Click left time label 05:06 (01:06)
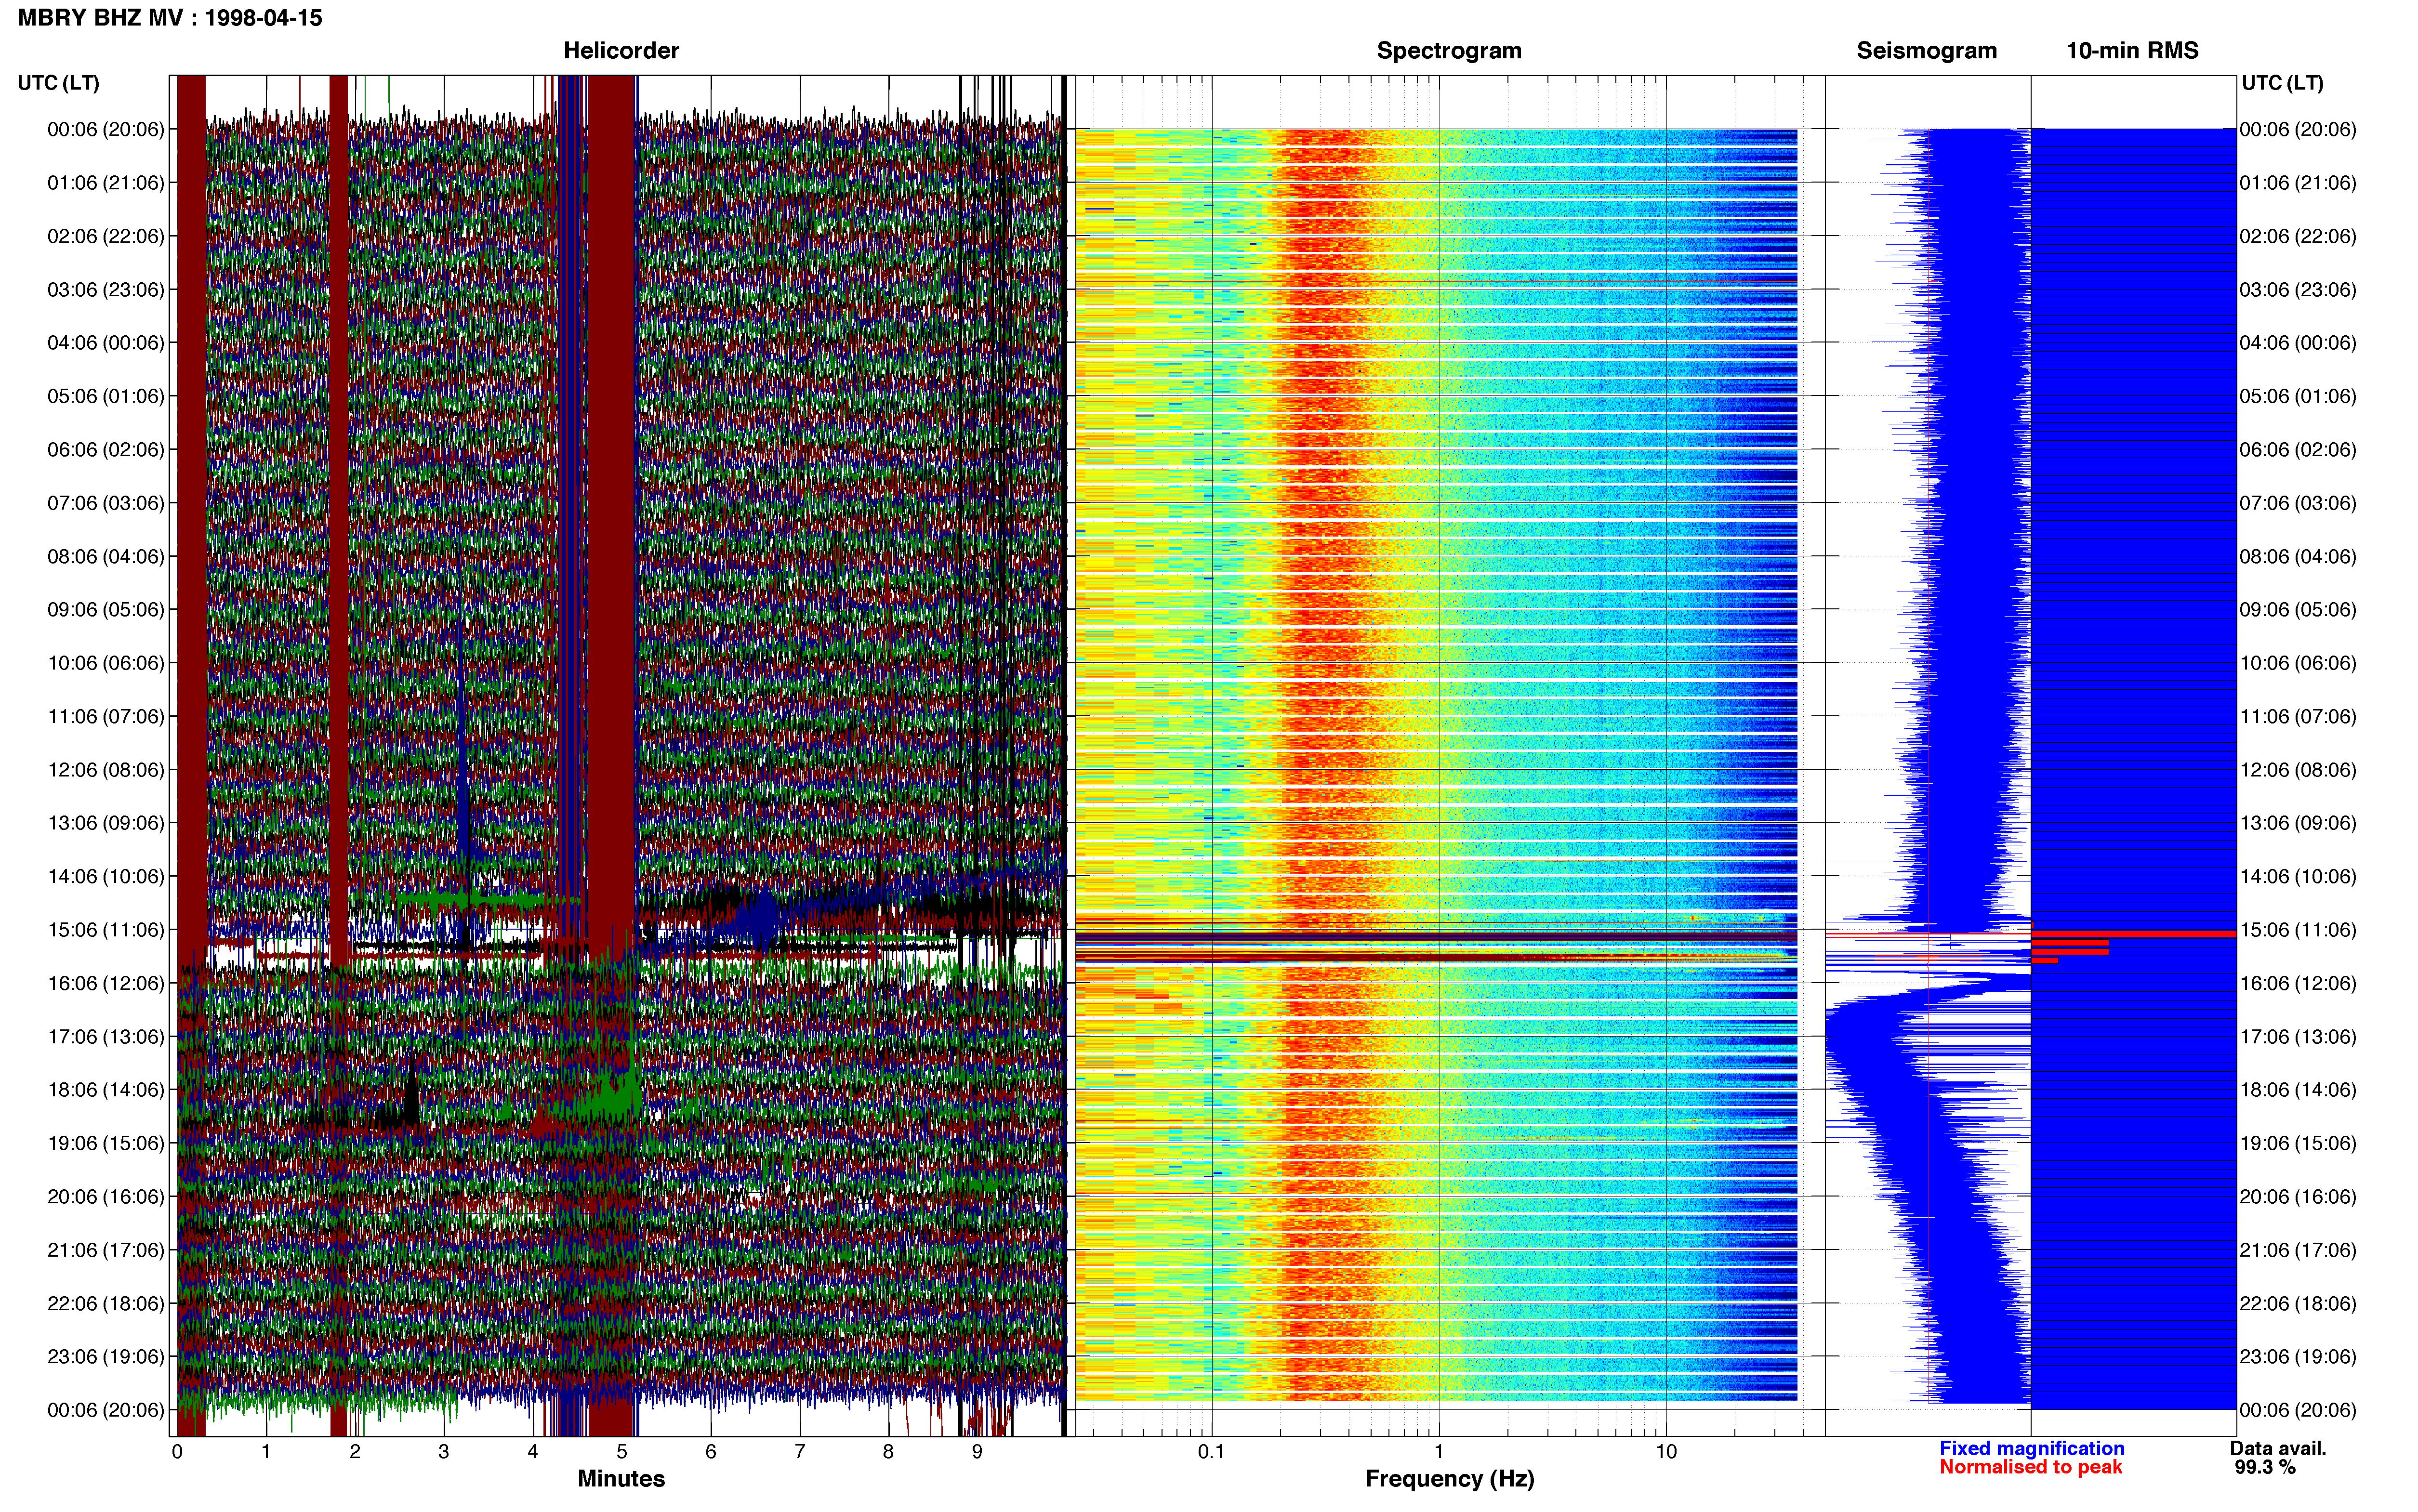This screenshot has width=2418, height=1512. coord(106,396)
